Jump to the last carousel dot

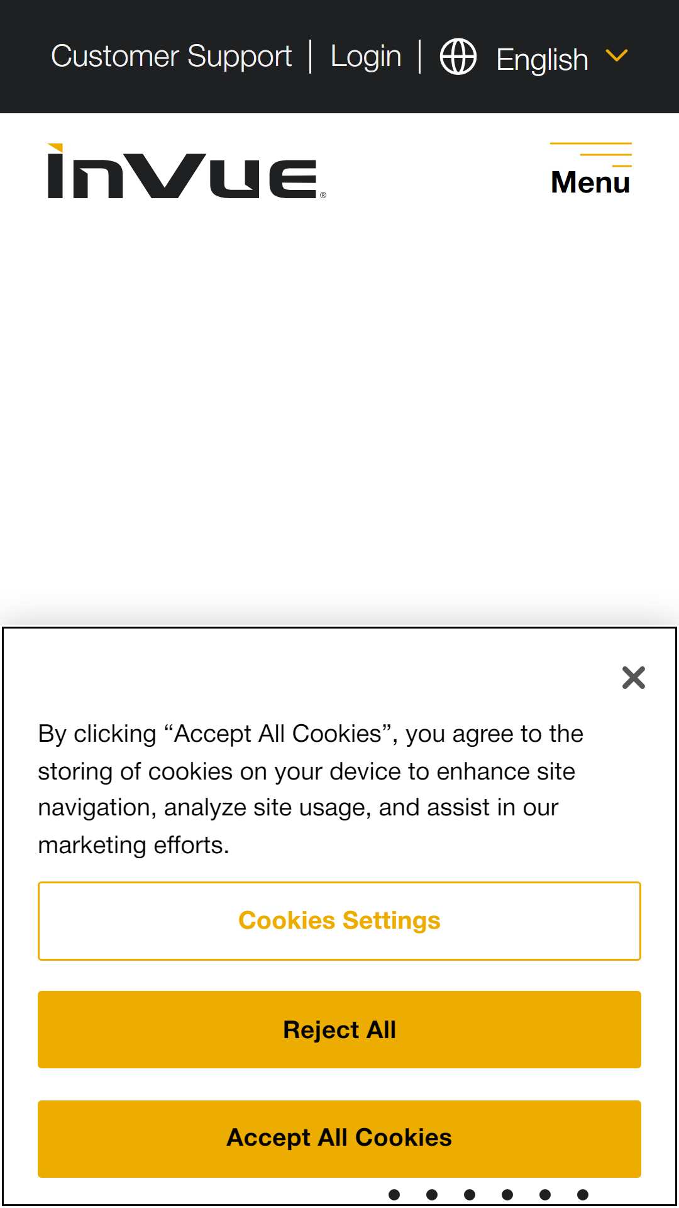click(583, 1195)
